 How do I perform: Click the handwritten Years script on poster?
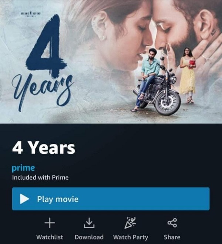point(43,91)
